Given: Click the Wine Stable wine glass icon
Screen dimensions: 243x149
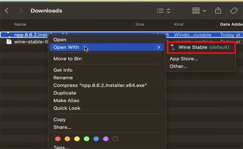Looking at the screenshot, I should point(173,47).
